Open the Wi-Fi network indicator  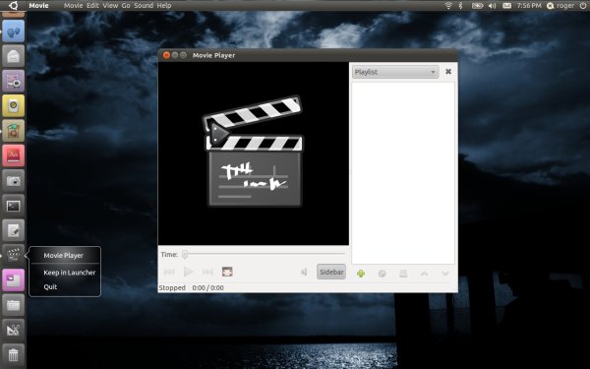click(x=448, y=6)
